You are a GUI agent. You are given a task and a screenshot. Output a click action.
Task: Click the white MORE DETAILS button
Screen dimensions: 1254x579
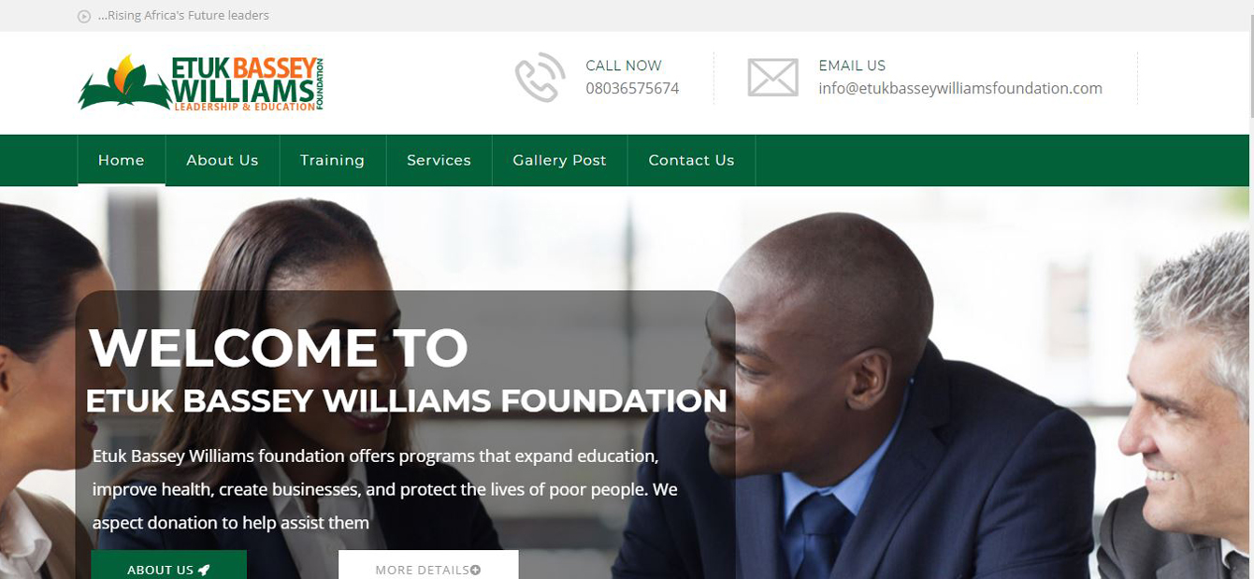(428, 565)
